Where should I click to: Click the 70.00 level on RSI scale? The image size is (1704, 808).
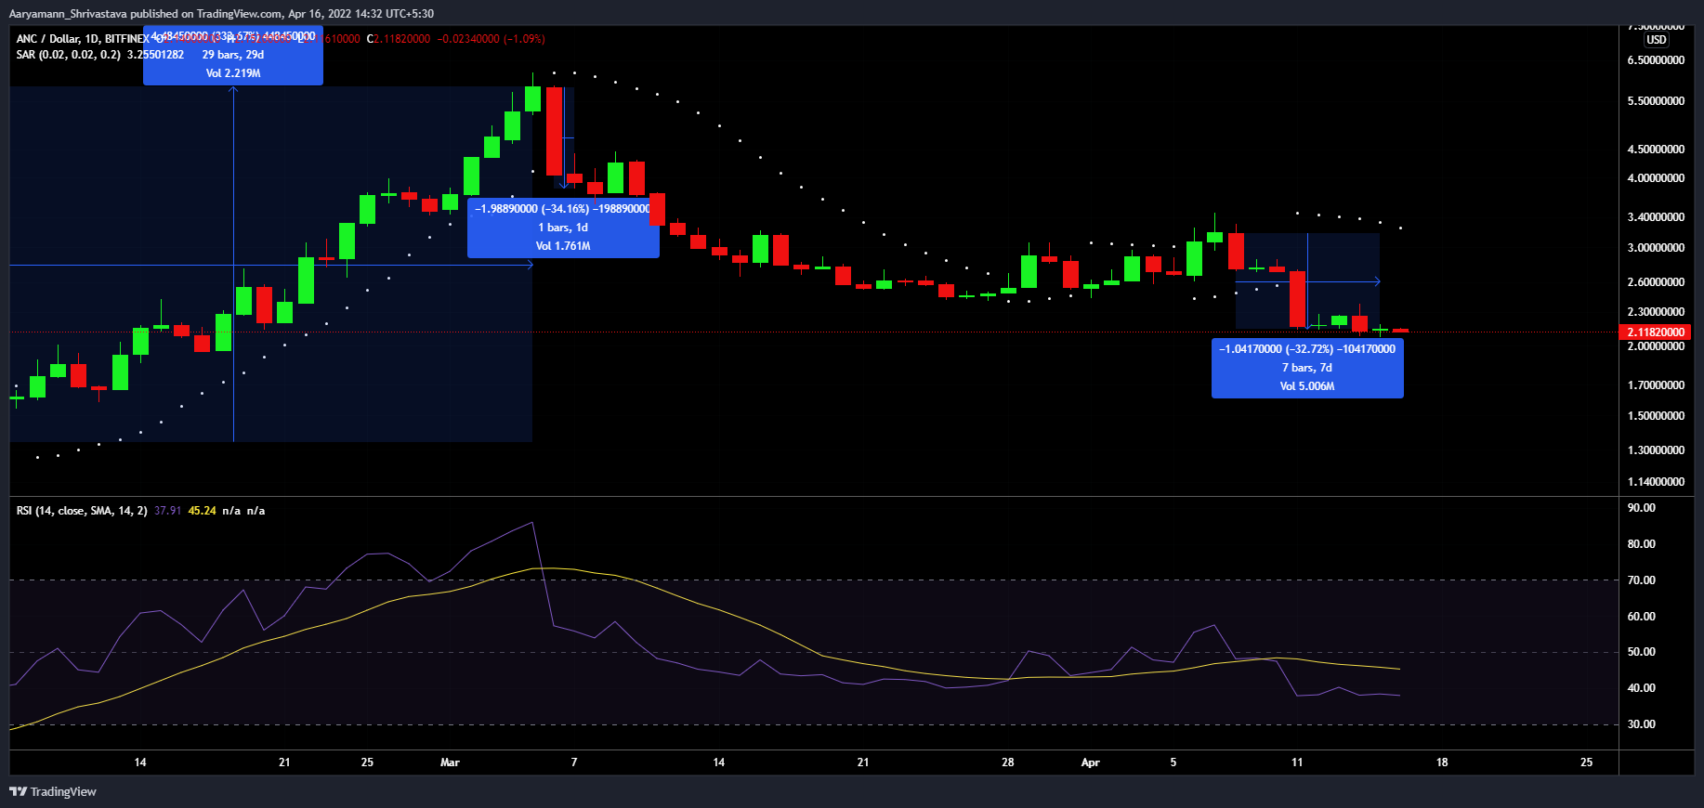1641,580
